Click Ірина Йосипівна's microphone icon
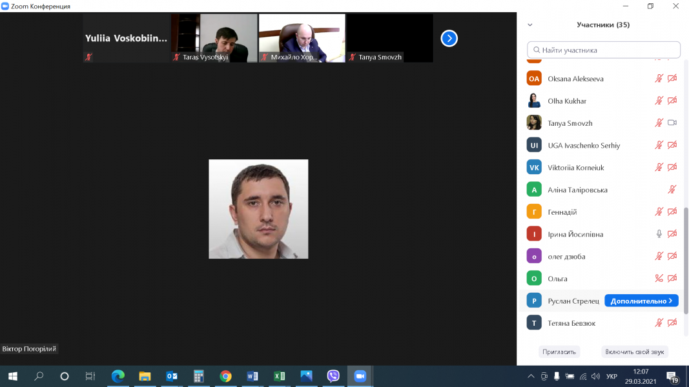689x387 pixels. tap(659, 234)
